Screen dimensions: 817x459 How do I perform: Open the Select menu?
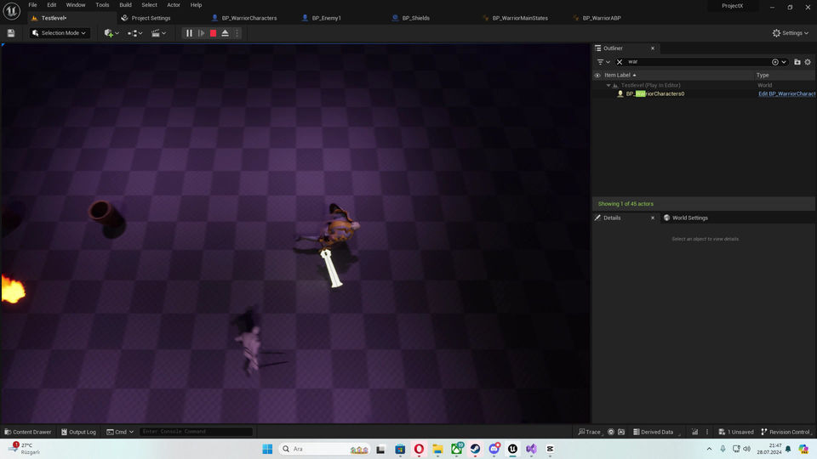[x=149, y=5]
